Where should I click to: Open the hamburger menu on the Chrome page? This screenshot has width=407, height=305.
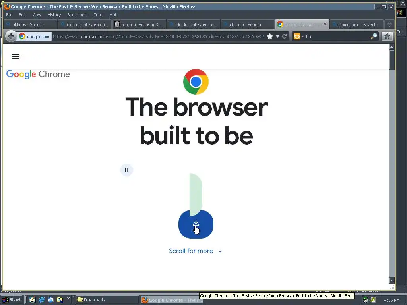[16, 56]
